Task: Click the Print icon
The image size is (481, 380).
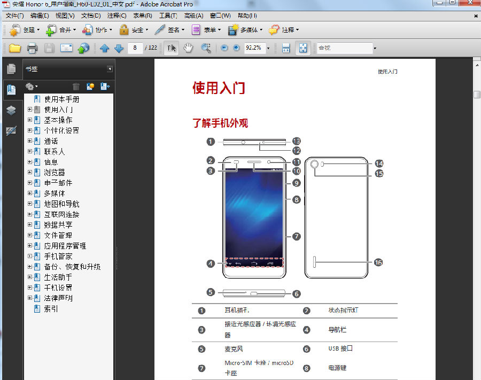Action: [x=32, y=48]
